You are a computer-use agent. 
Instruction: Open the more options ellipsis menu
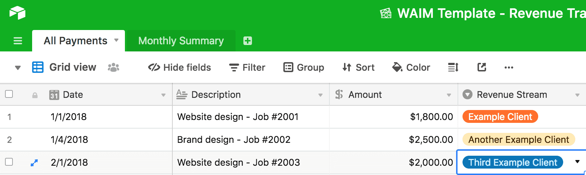click(509, 67)
